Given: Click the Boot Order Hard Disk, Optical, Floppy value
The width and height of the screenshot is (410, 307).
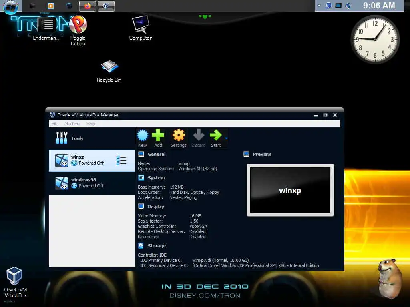Looking at the screenshot, I should (194, 192).
